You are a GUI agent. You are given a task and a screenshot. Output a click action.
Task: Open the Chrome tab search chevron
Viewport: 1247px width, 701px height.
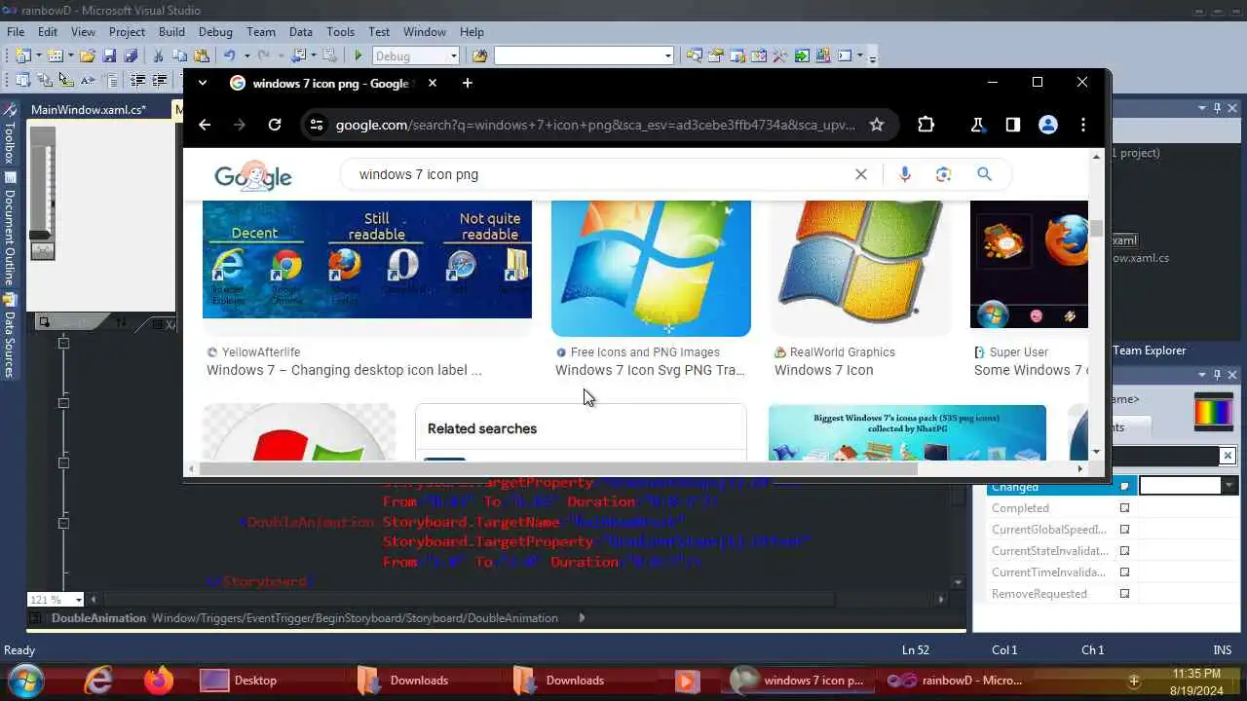(203, 83)
